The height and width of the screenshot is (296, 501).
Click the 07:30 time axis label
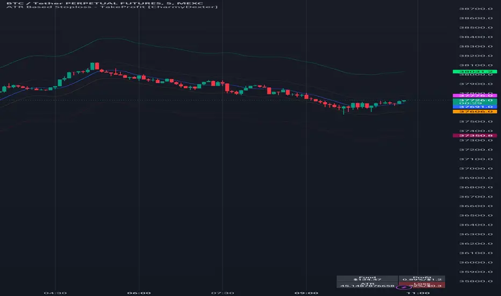tap(223, 293)
